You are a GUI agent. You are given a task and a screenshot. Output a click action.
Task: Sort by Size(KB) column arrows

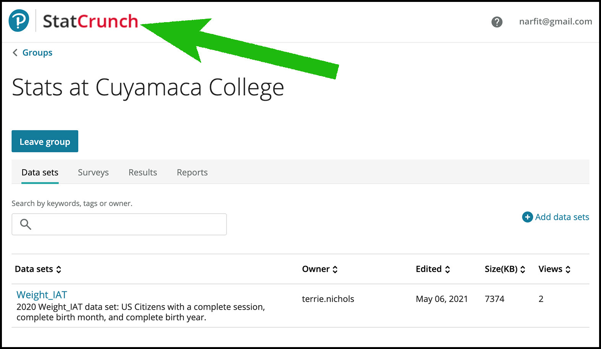[x=523, y=269]
